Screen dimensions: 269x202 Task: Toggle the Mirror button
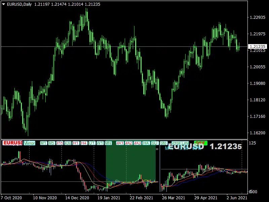(x=29, y=143)
